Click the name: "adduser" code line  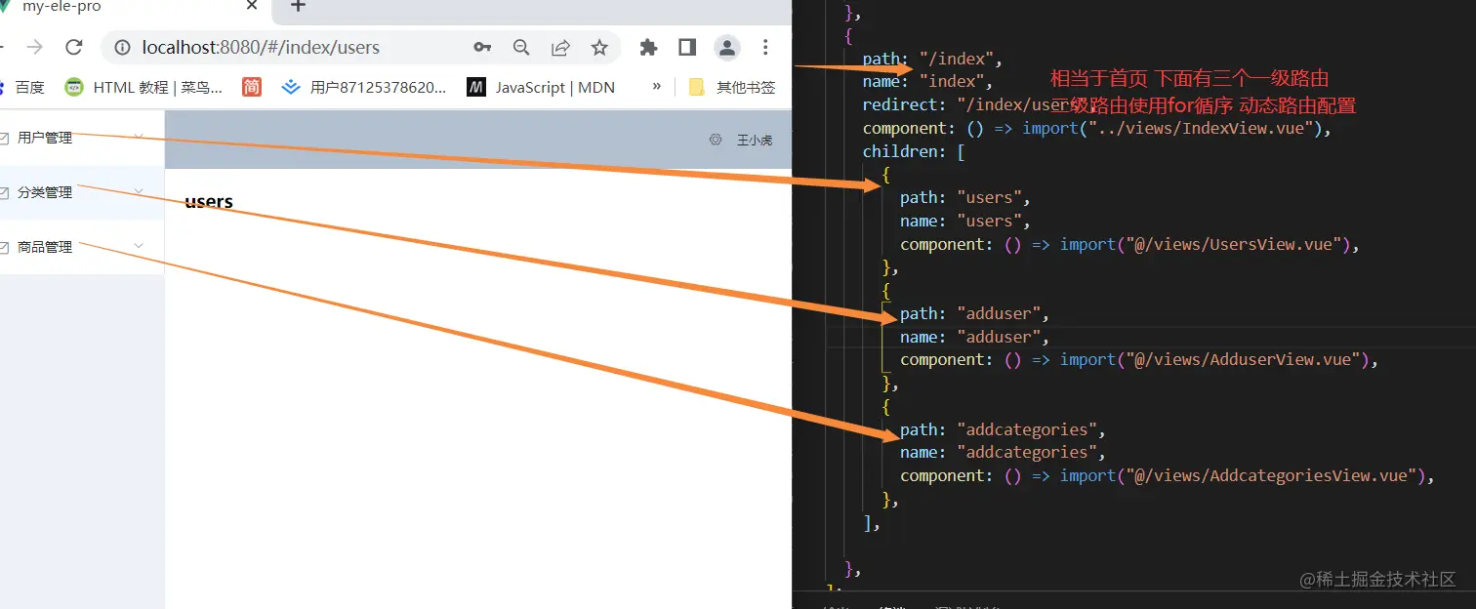(974, 338)
